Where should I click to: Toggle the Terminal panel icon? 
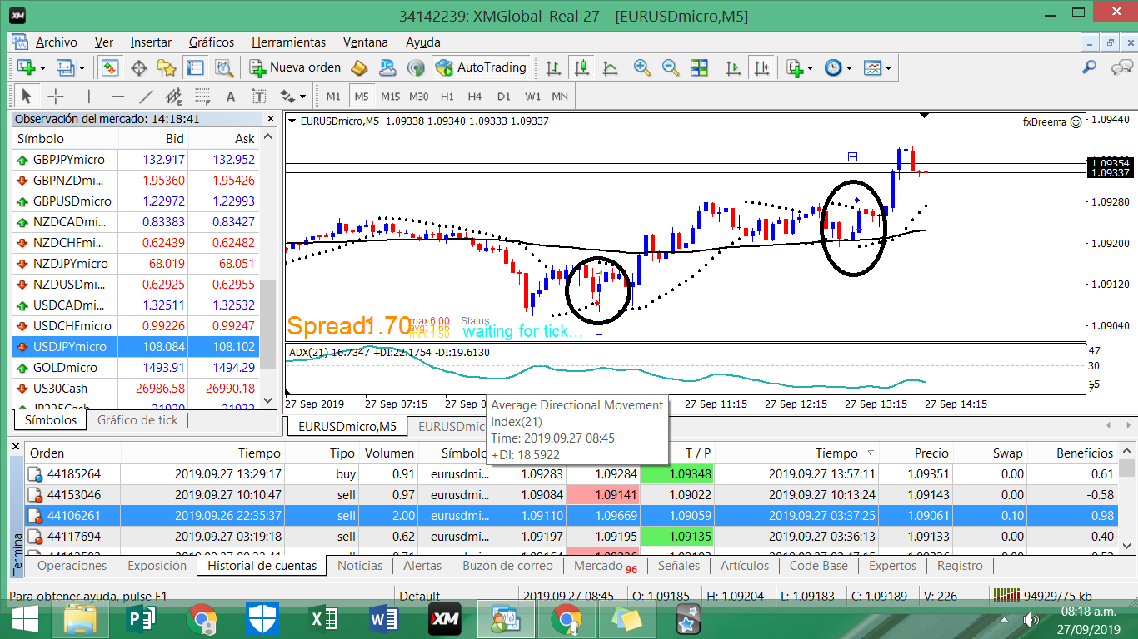click(x=195, y=67)
